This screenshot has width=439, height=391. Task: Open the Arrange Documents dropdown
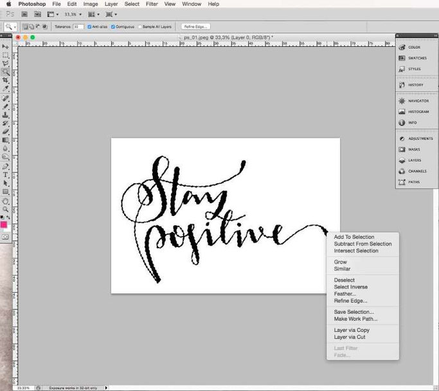click(94, 14)
